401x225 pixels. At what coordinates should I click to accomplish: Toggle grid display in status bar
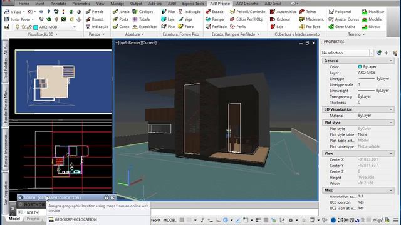click(x=182, y=220)
